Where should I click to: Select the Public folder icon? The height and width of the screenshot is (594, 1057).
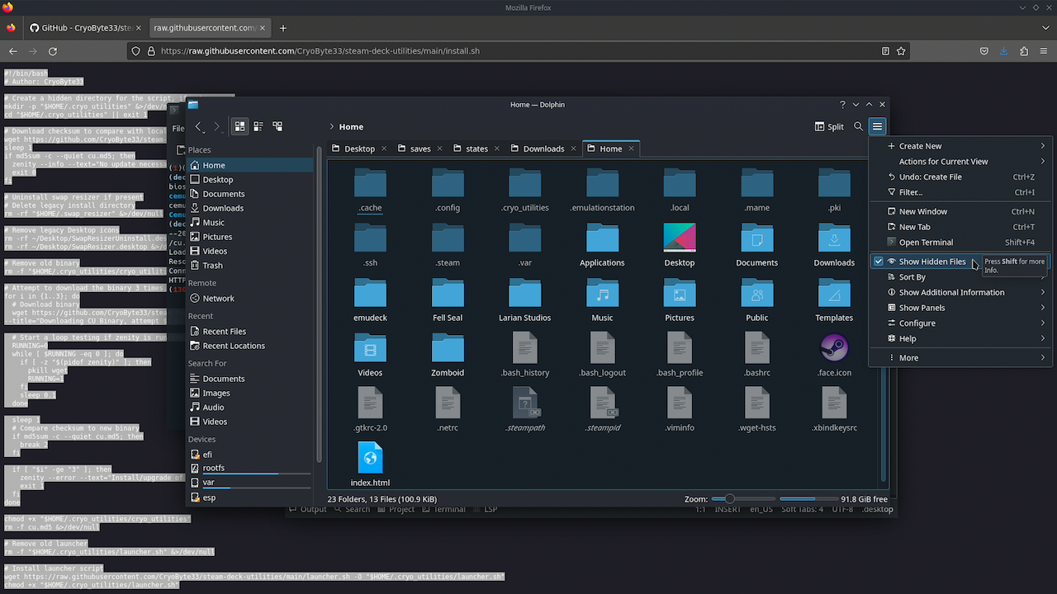click(x=756, y=293)
